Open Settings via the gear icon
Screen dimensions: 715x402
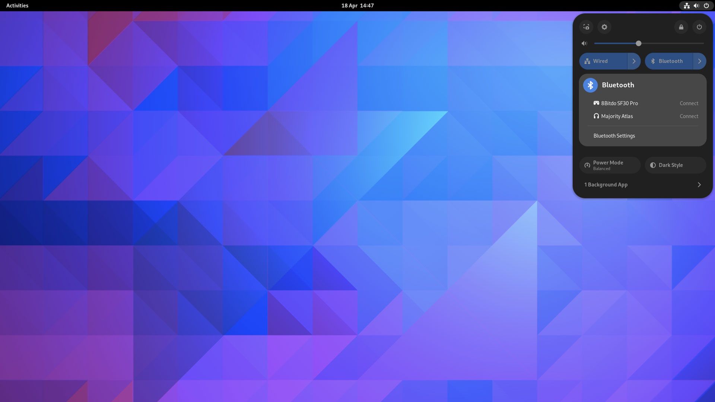(604, 27)
